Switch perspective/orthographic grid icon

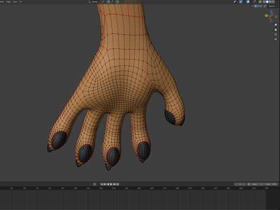275,39
